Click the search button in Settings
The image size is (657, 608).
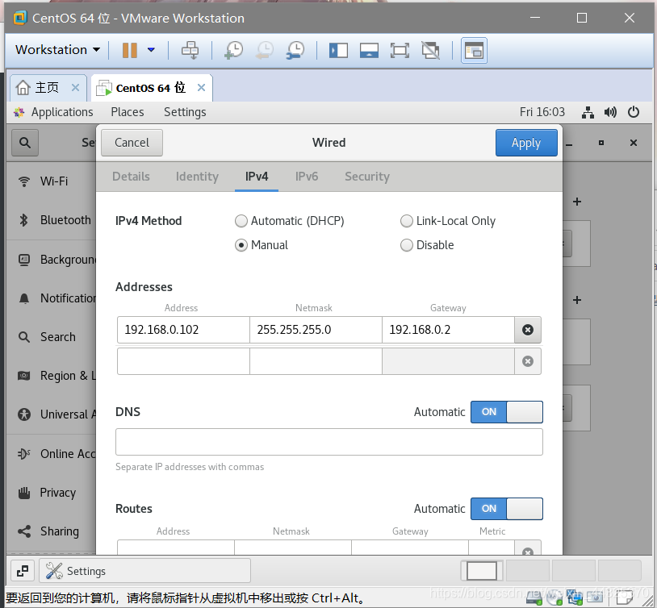pyautogui.click(x=25, y=143)
